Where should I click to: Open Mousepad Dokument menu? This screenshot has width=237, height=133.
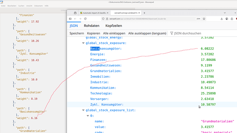click(38, 6)
